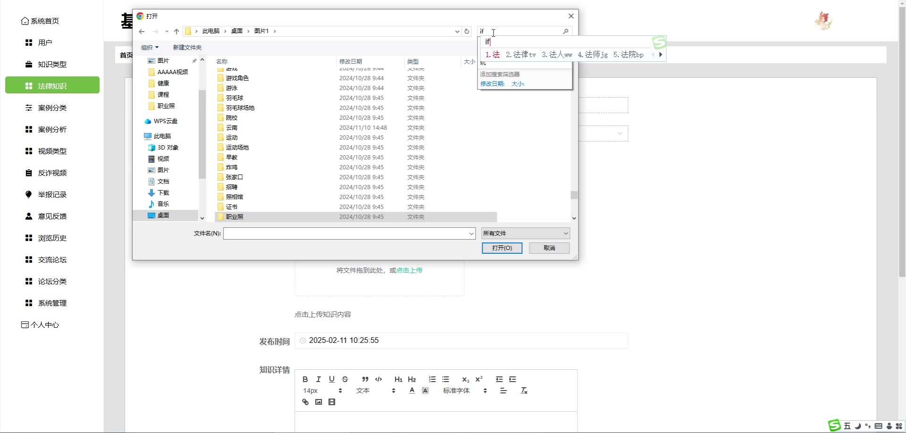Open the Sogou soft keyboard icon
Screen dimensions: 906x433
pos(878,426)
